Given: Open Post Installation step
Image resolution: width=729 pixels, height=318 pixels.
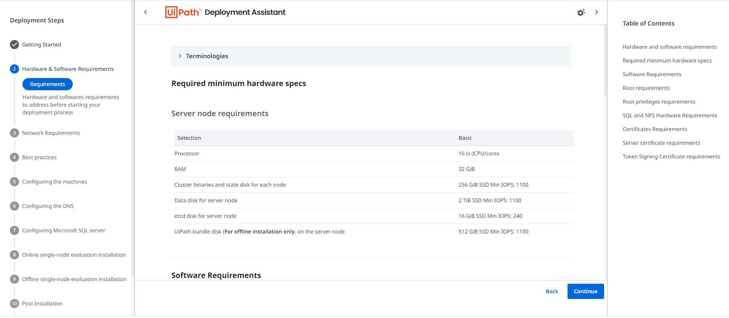Looking at the screenshot, I should 42,304.
